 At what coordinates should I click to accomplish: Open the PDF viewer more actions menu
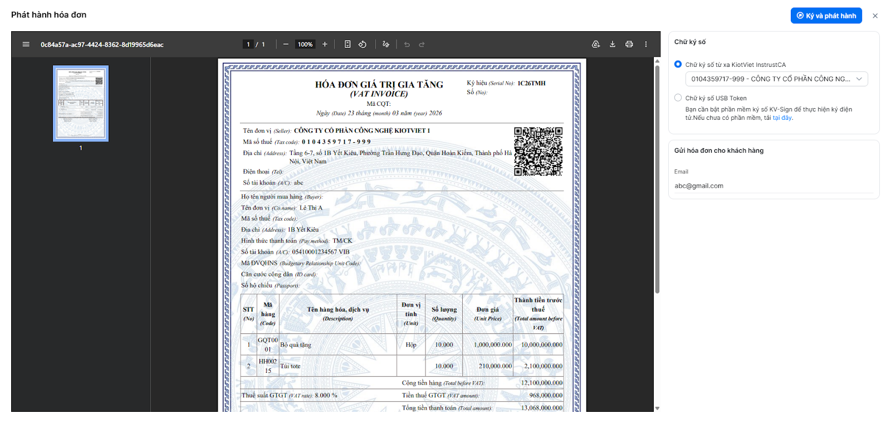click(646, 45)
